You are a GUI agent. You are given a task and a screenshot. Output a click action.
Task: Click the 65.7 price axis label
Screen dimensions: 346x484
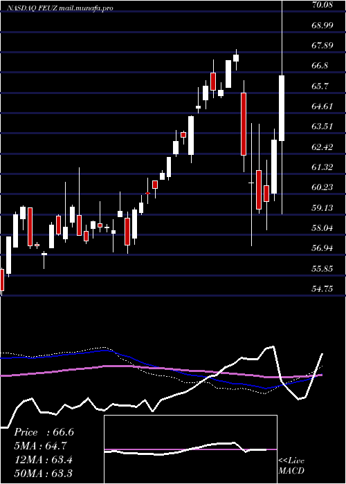coord(320,86)
